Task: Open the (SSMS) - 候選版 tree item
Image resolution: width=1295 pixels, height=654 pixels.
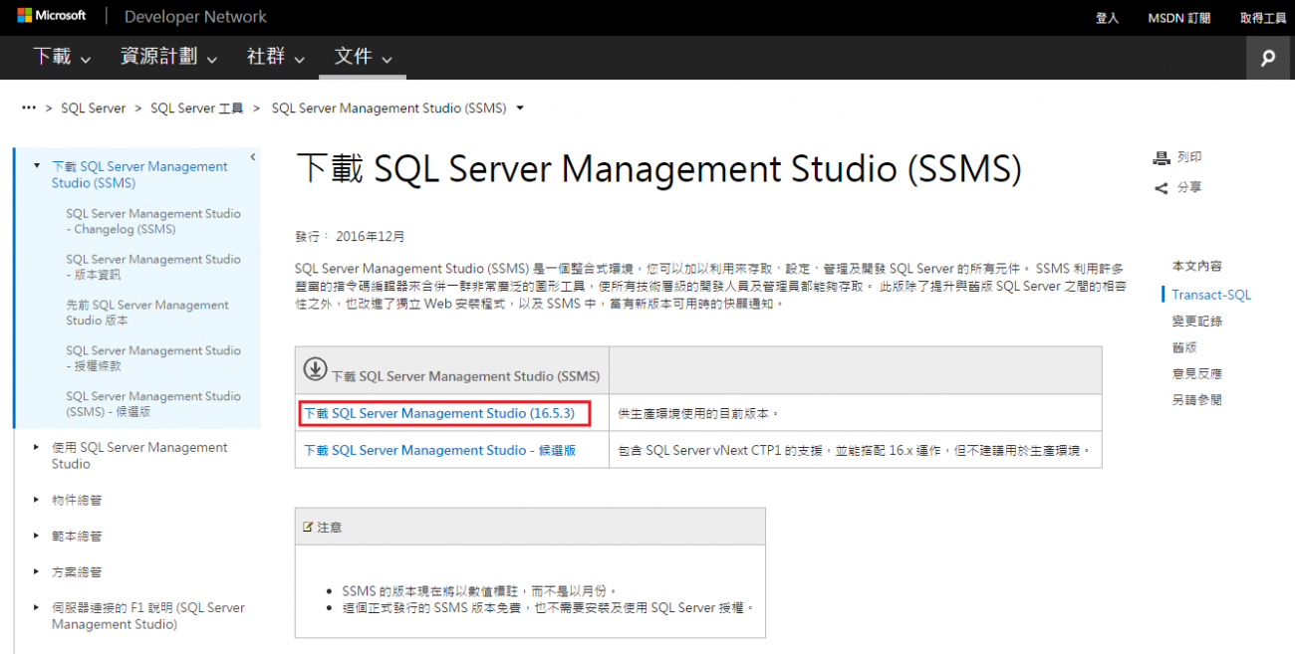Action: tap(153, 404)
